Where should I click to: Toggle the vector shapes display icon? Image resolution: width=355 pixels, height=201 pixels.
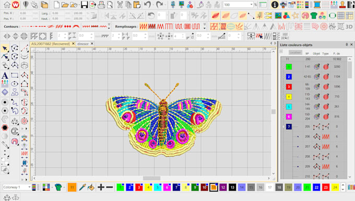287,16
